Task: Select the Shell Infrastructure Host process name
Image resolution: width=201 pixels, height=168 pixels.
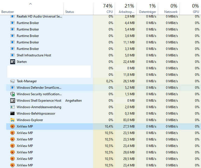Action: pyautogui.click(x=34, y=55)
